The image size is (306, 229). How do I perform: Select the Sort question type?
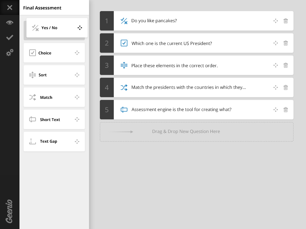pos(54,75)
